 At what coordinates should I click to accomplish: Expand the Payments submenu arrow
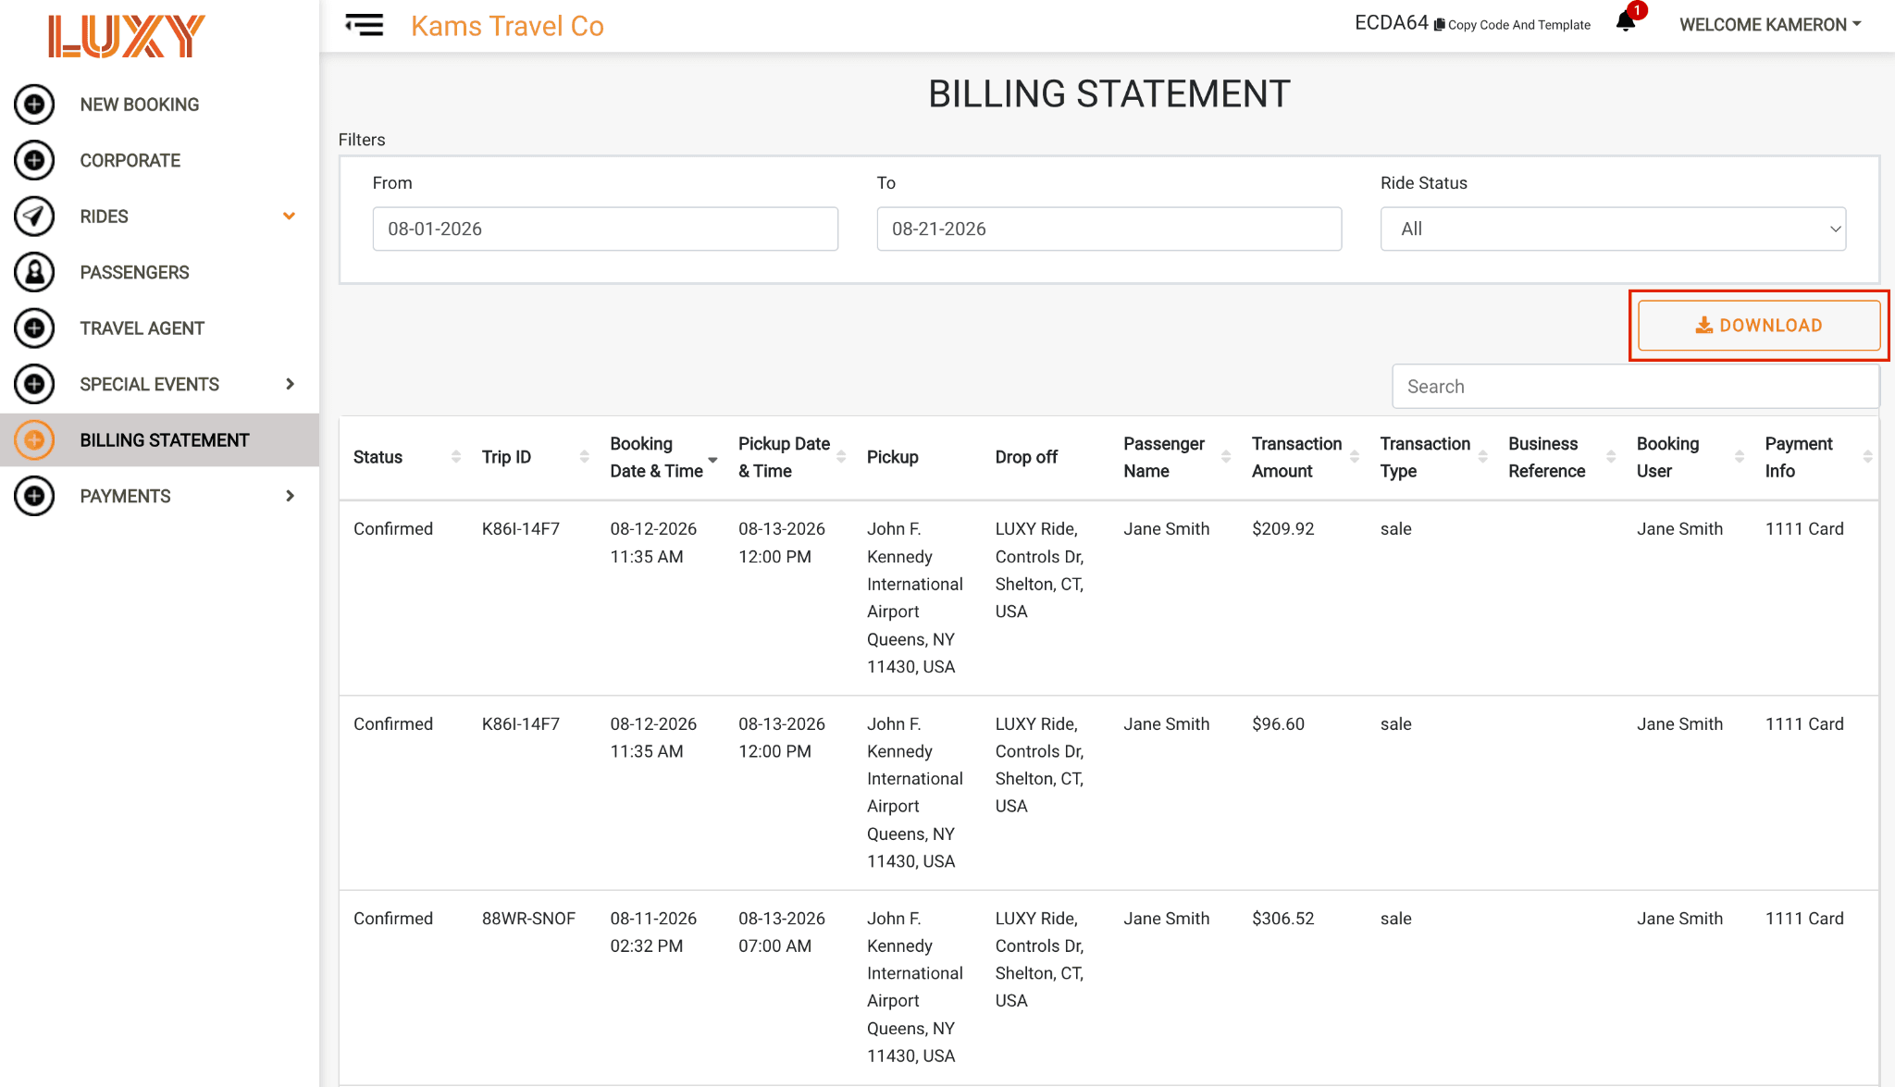click(x=290, y=496)
